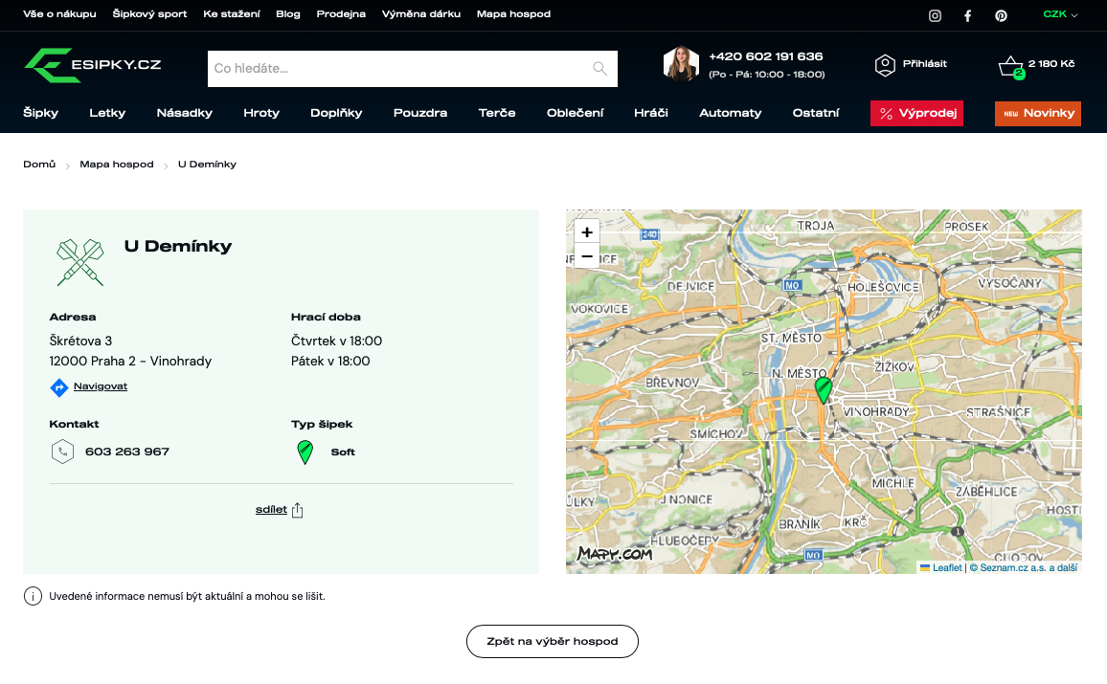Click the Co hledáte search field

point(397,69)
